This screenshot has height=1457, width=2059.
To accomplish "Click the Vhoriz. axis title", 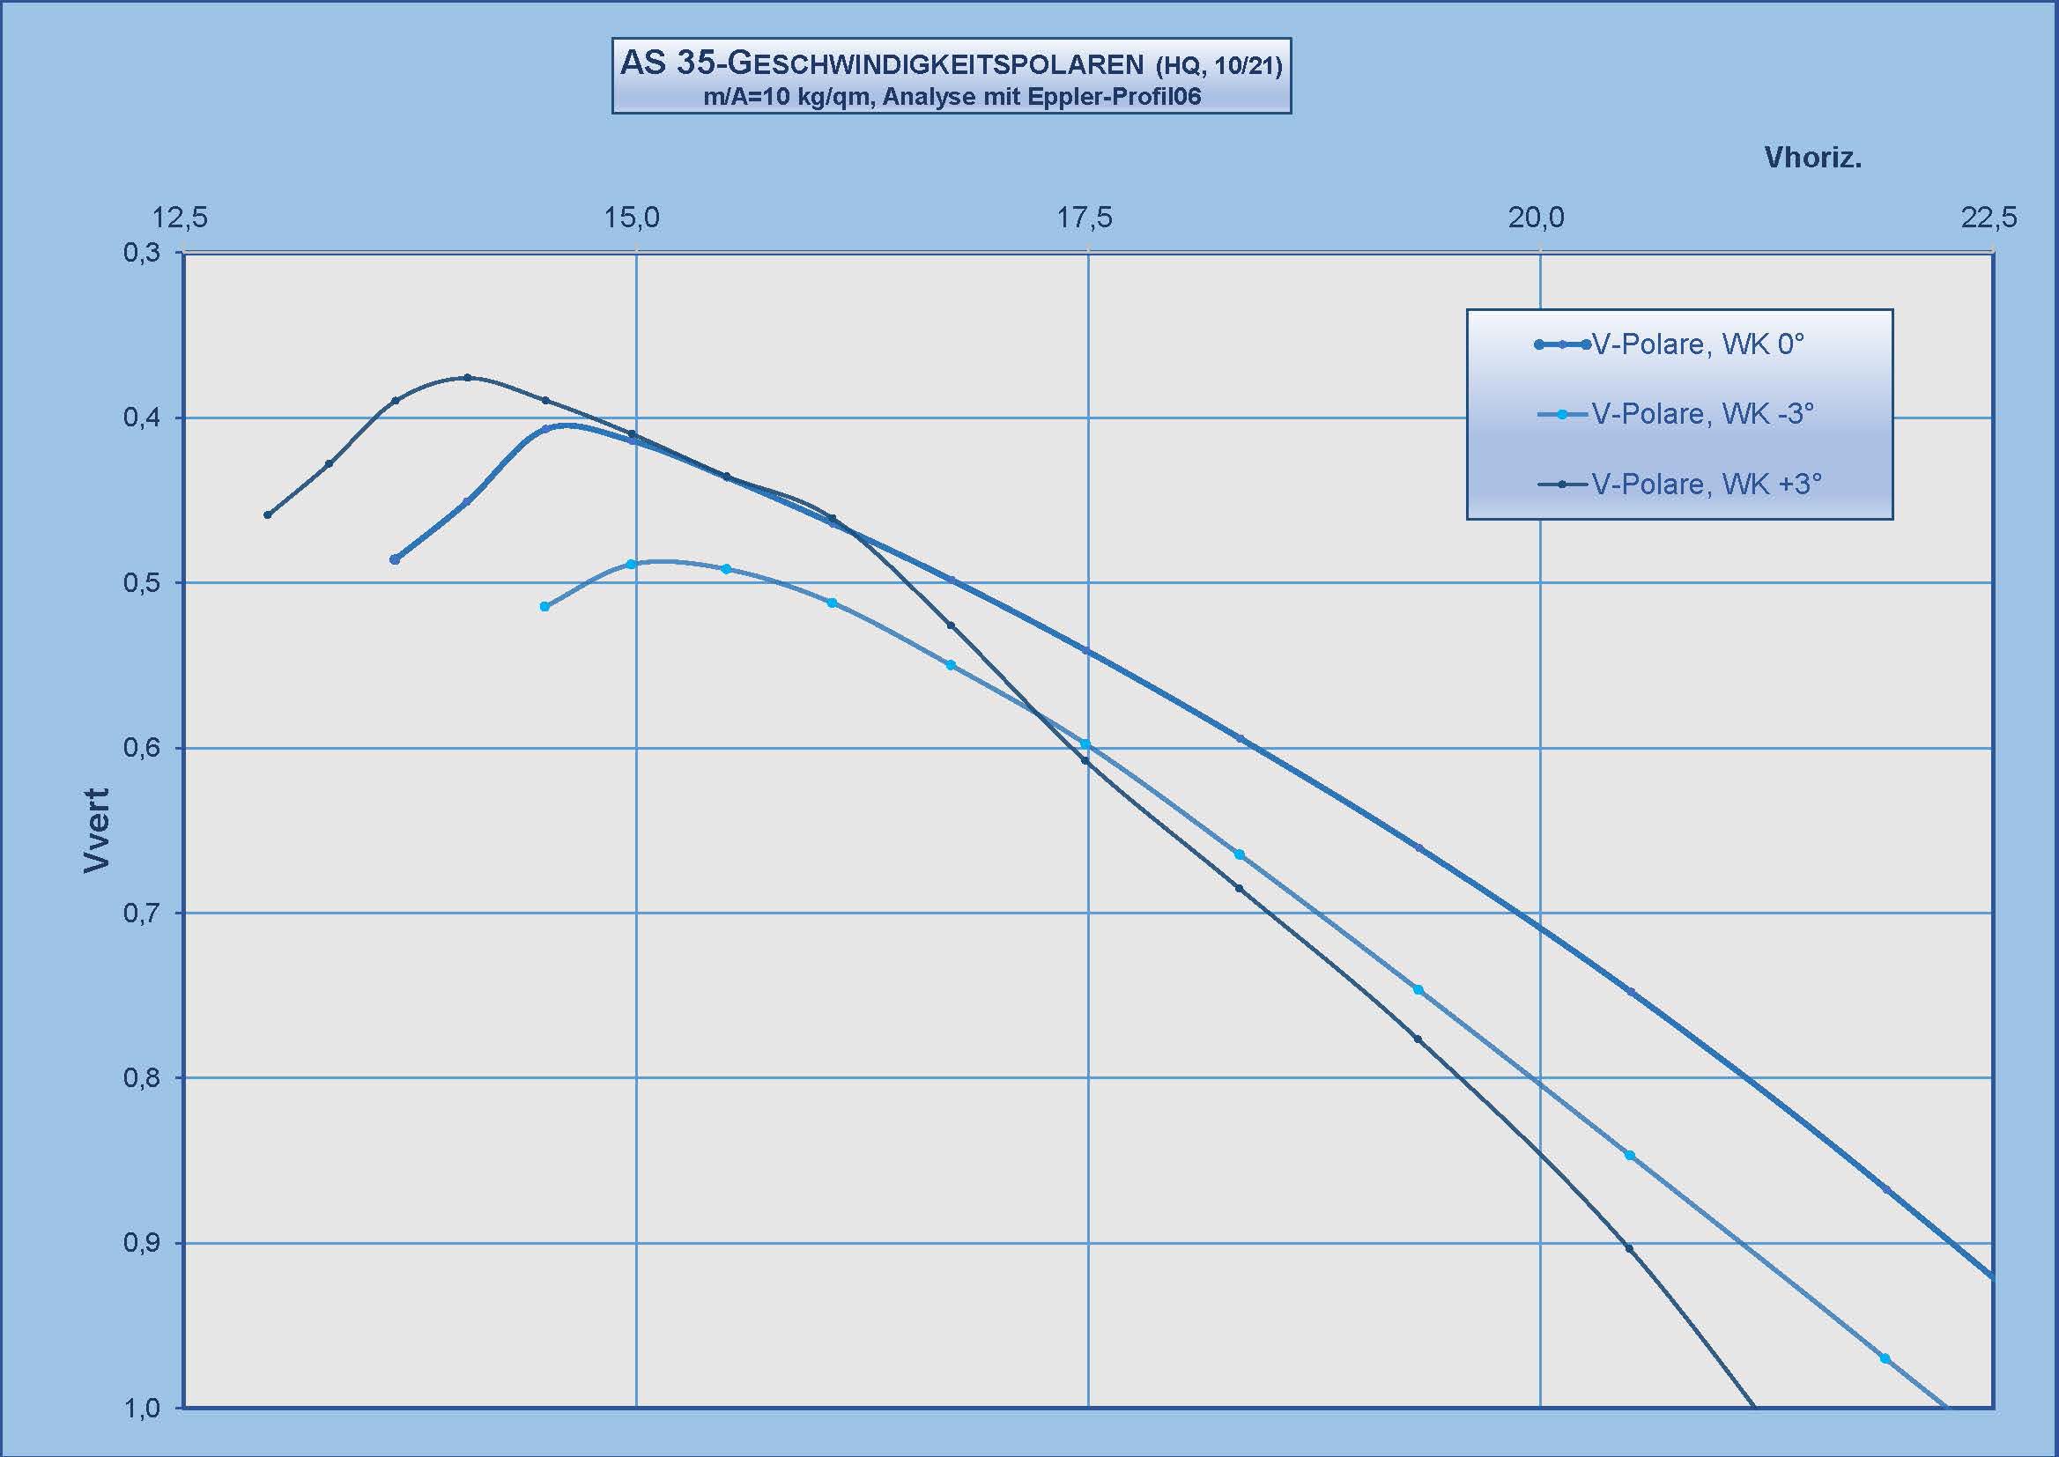I will [1812, 158].
